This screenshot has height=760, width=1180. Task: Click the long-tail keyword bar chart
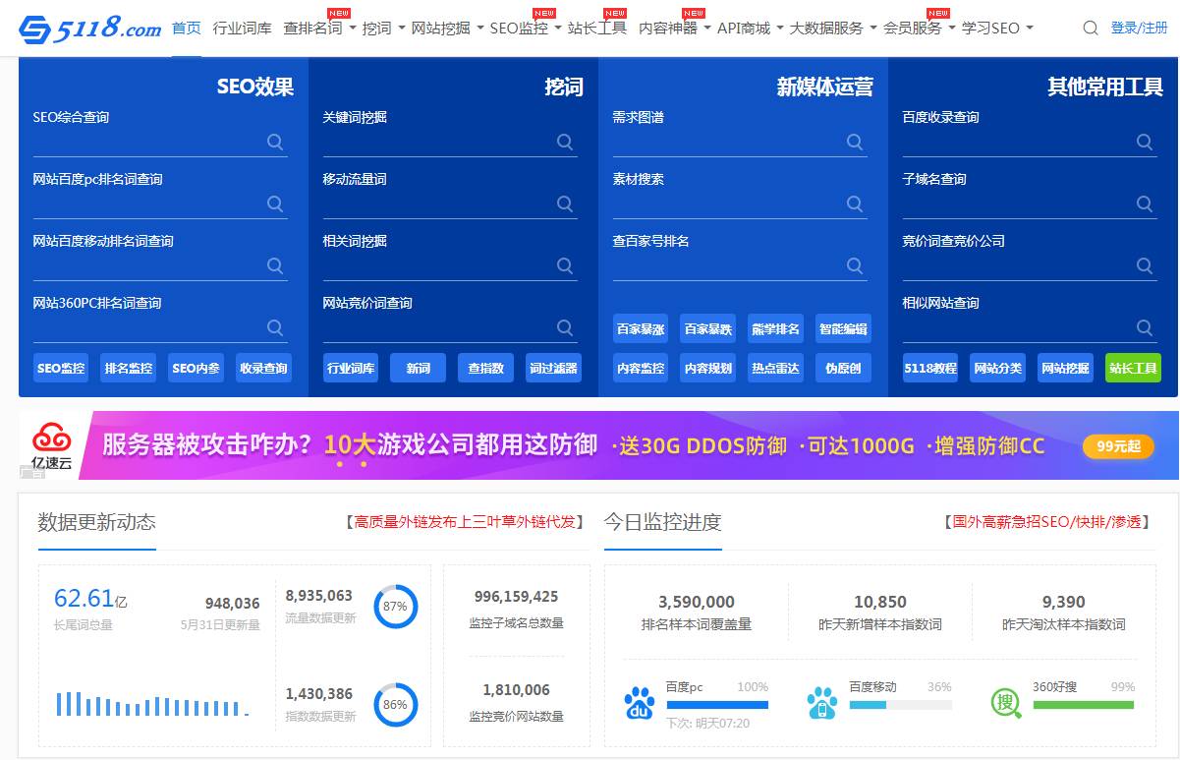click(x=152, y=704)
